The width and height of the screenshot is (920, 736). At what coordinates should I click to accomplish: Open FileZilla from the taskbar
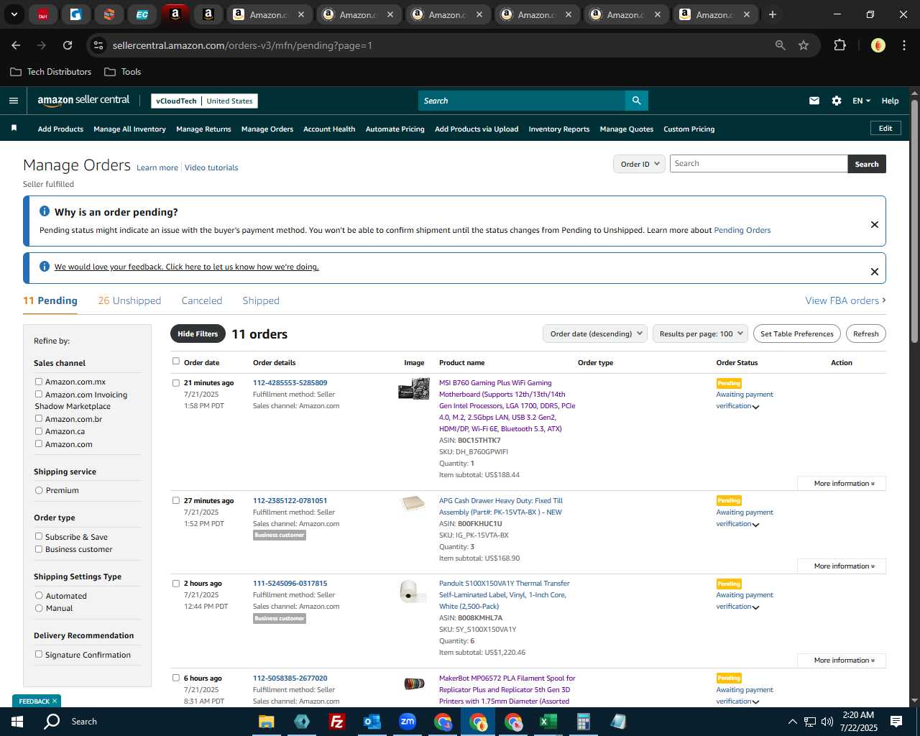337,722
